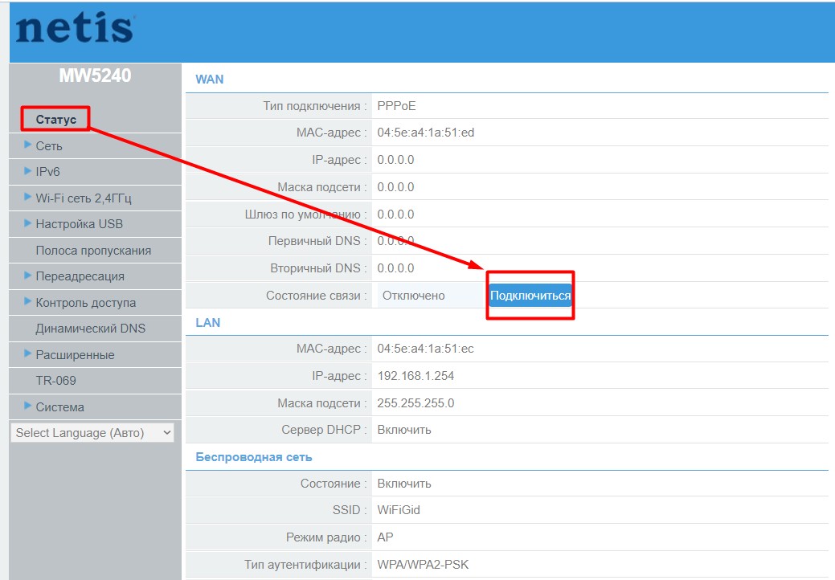Select the SSID value WiFiGid
Screen dimensions: 835x580
coord(399,510)
